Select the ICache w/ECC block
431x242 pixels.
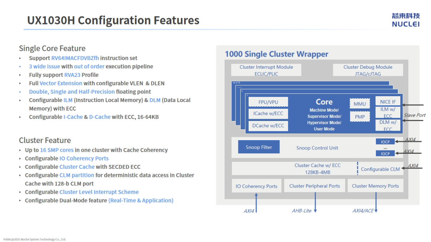[x=268, y=113]
